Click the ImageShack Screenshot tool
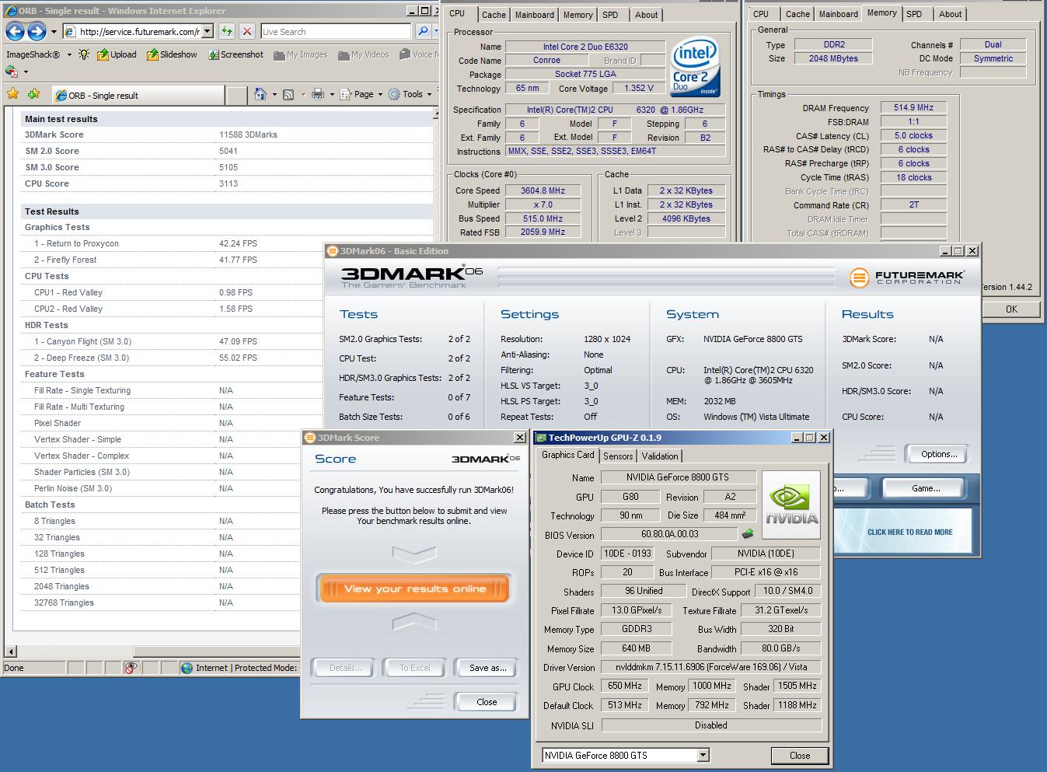Screen dimensions: 1047x772 [236, 54]
